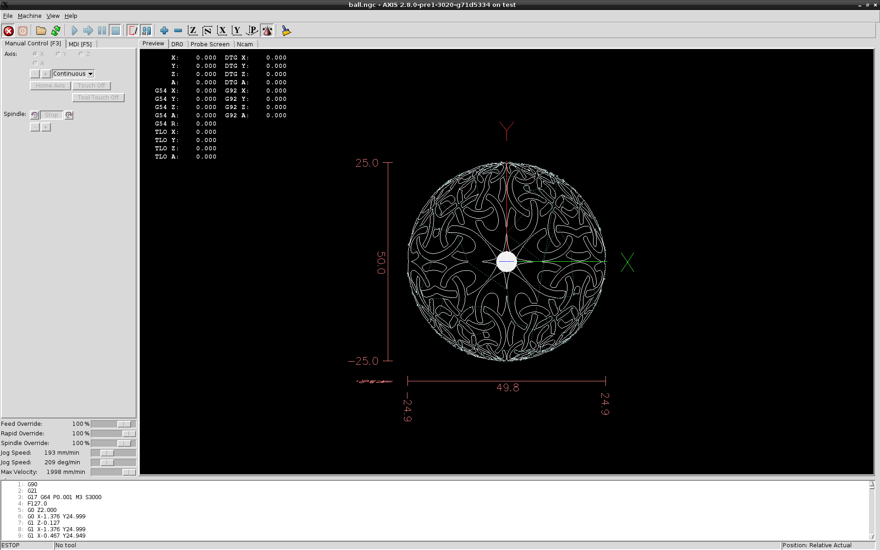Open the View menu

tap(53, 16)
